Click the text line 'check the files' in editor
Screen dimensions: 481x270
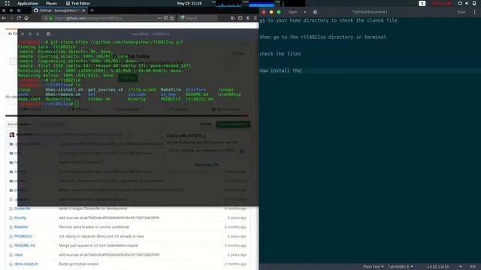280,54
